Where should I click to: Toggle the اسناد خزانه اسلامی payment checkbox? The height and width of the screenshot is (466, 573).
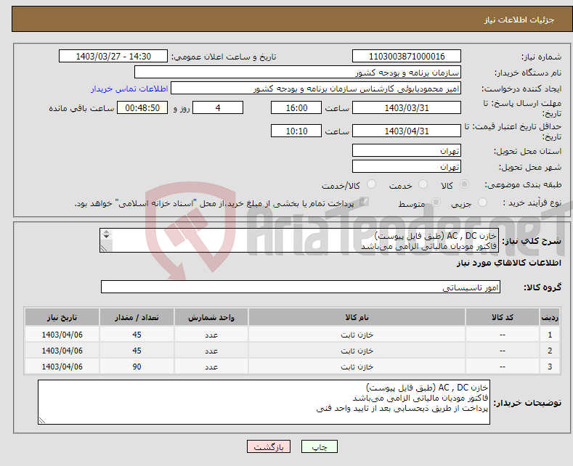364,202
